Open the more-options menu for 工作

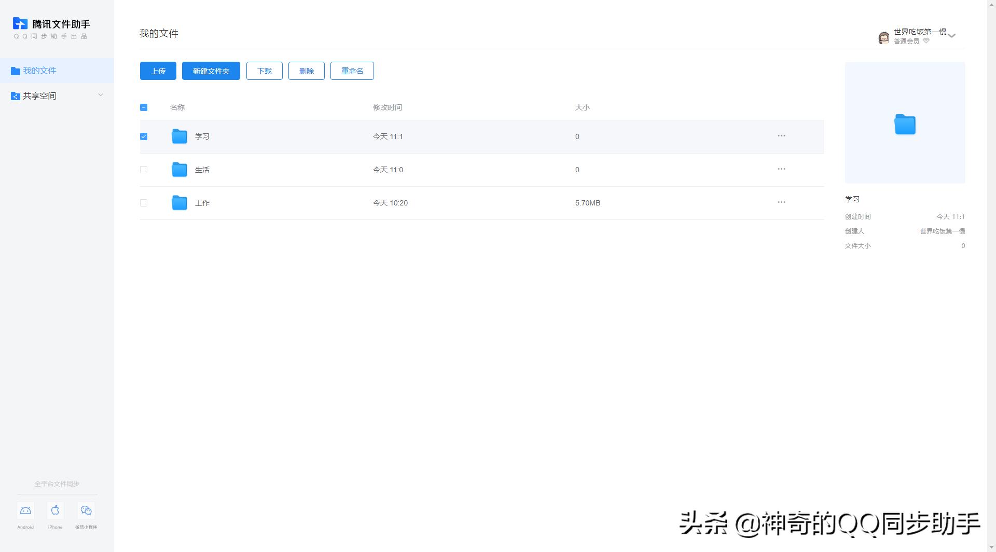point(781,202)
